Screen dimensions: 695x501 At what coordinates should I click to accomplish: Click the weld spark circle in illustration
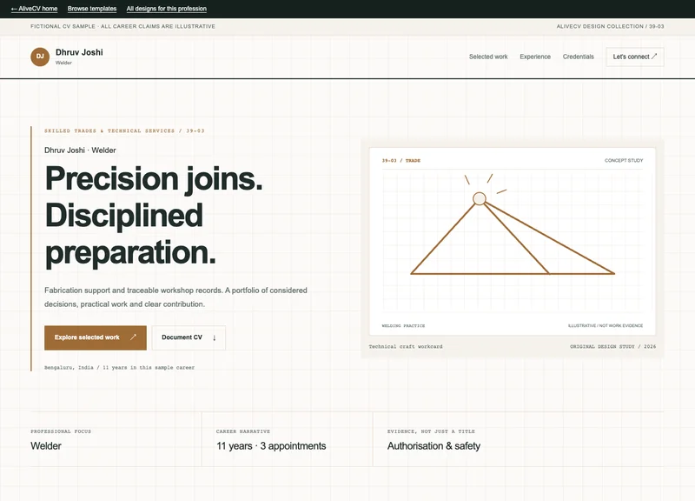click(x=480, y=198)
